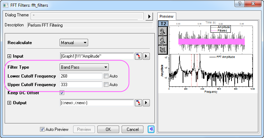Click the Cancel button

(x=132, y=129)
